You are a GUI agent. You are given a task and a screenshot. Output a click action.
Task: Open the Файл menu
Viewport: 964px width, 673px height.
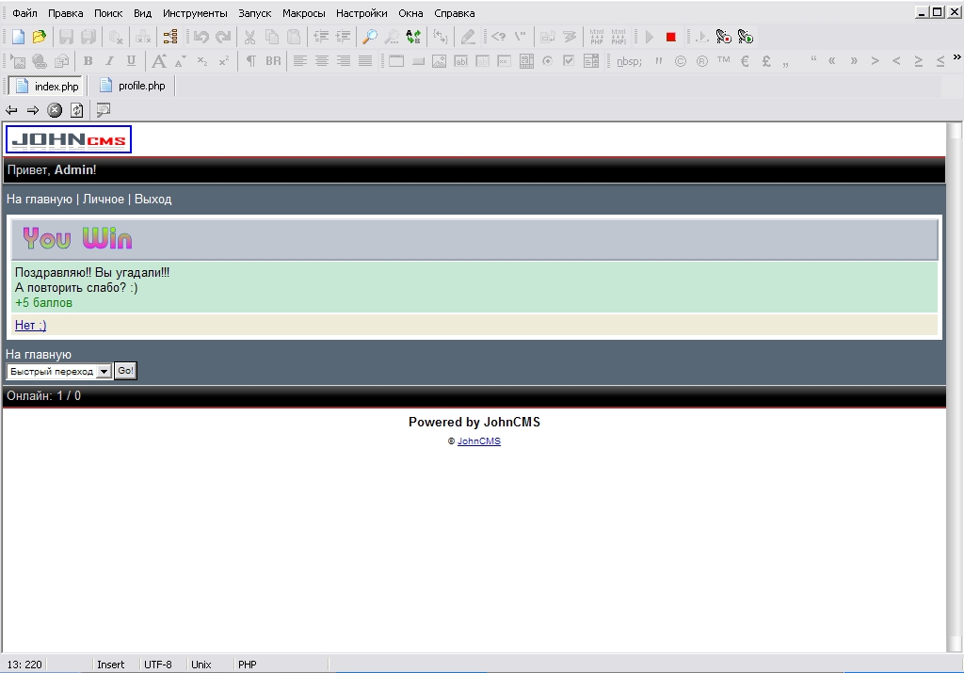click(24, 13)
